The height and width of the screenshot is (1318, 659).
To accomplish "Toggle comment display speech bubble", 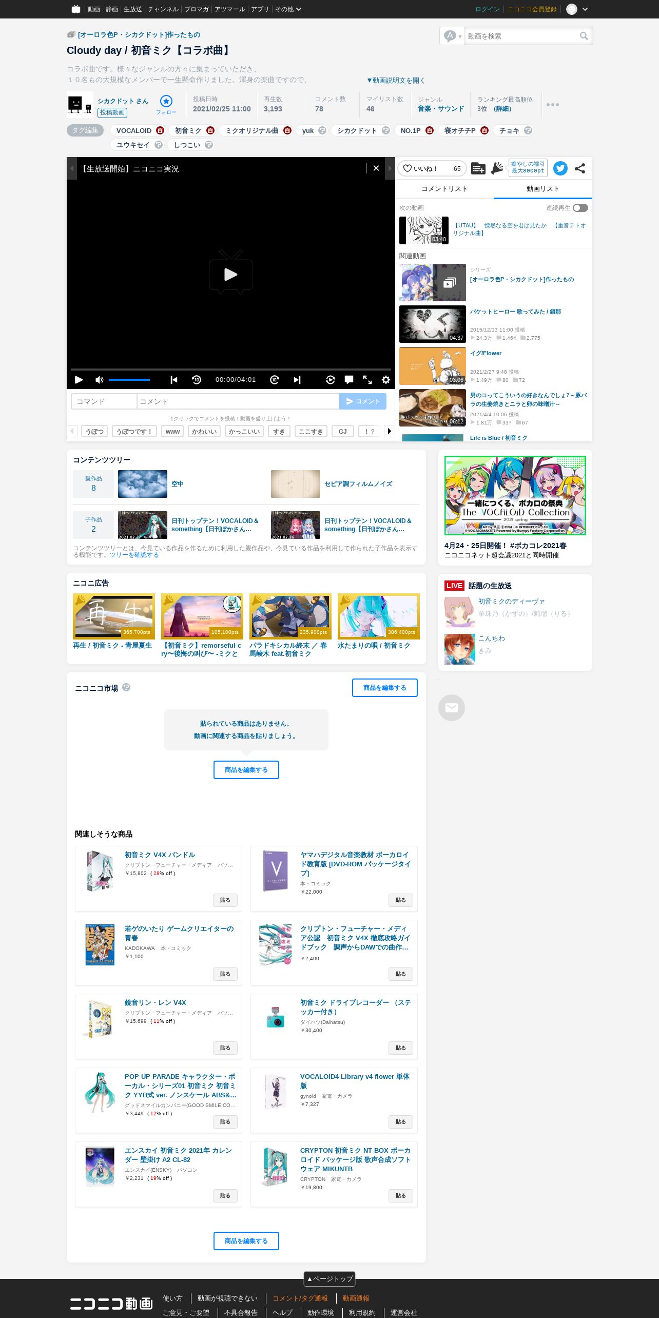I will point(349,380).
